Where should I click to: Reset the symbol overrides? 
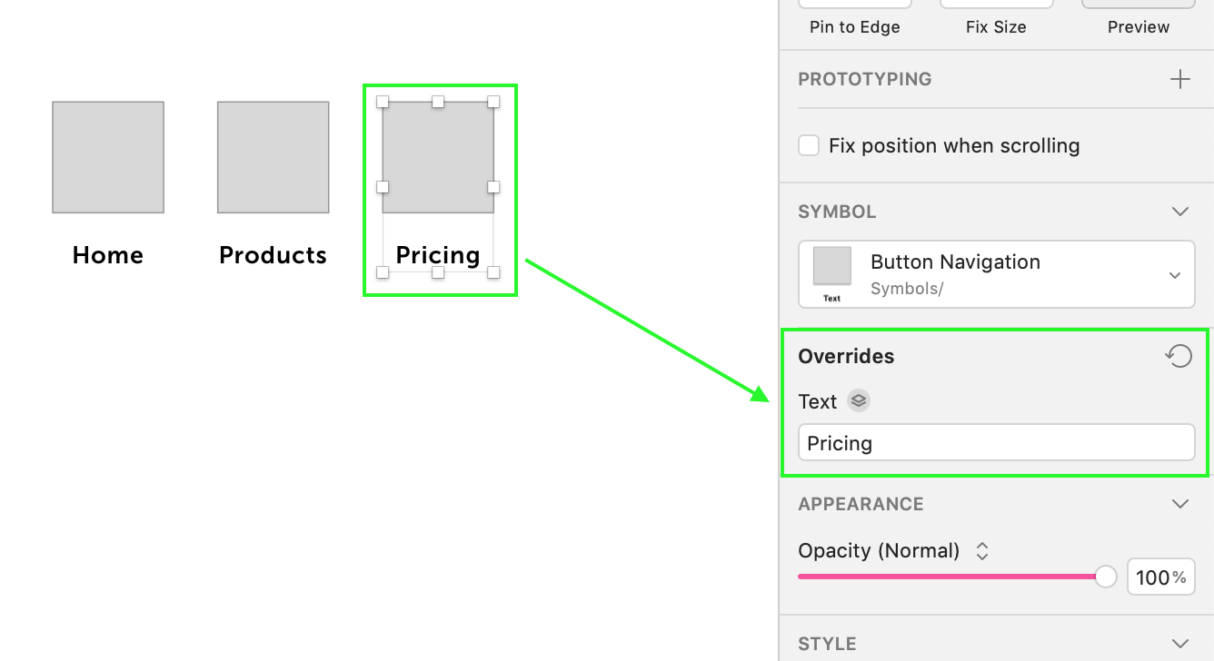tap(1179, 356)
